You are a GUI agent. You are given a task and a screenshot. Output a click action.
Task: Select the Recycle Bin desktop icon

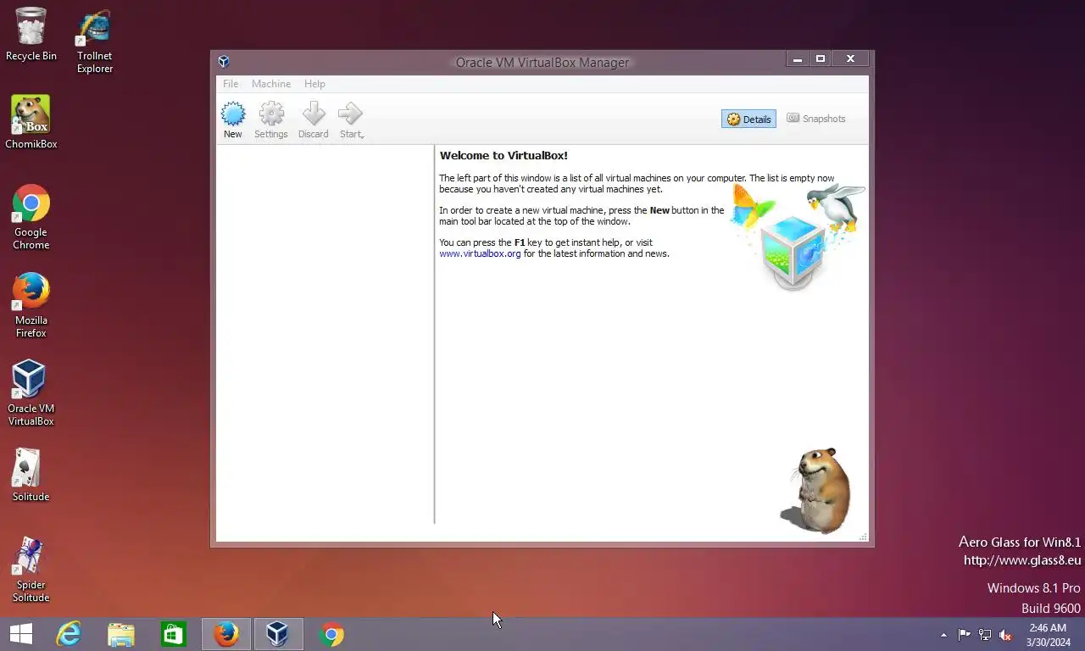tap(31, 34)
